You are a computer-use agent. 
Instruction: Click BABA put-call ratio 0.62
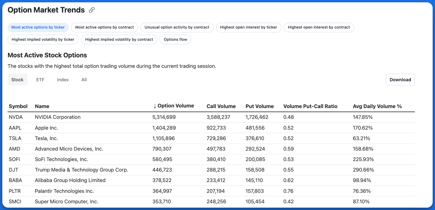point(289,180)
